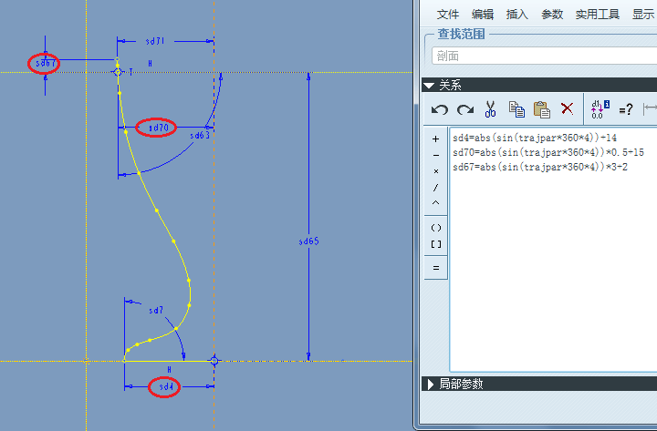Delete selection with the red X icon
This screenshot has width=657, height=431.
pos(567,108)
